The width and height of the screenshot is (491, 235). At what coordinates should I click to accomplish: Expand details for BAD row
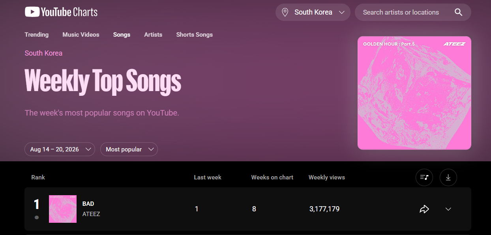coord(448,209)
